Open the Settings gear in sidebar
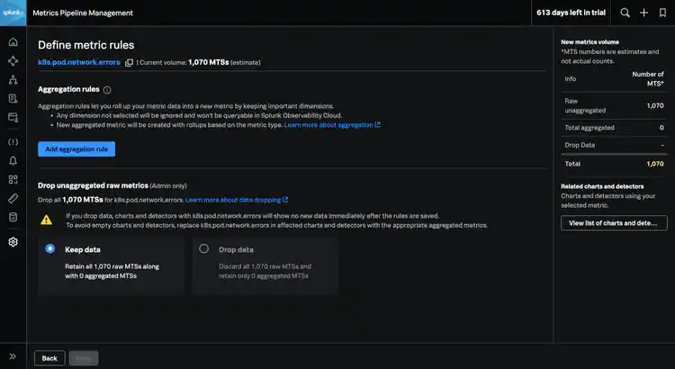This screenshot has height=369, width=675. coord(13,241)
